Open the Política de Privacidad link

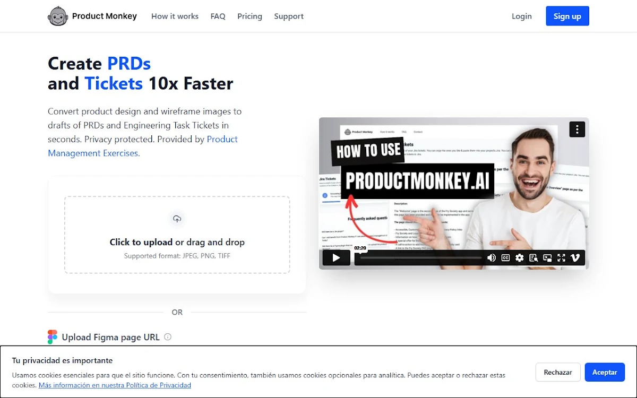point(115,385)
